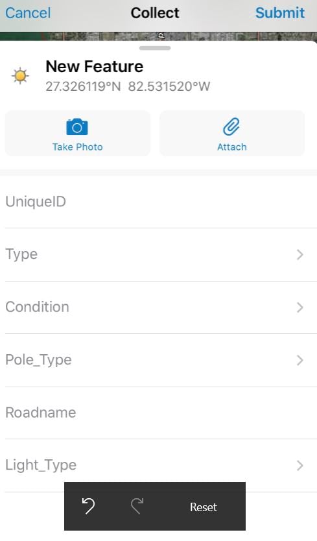Cancel the collection
The image size is (317, 541).
coord(28,13)
